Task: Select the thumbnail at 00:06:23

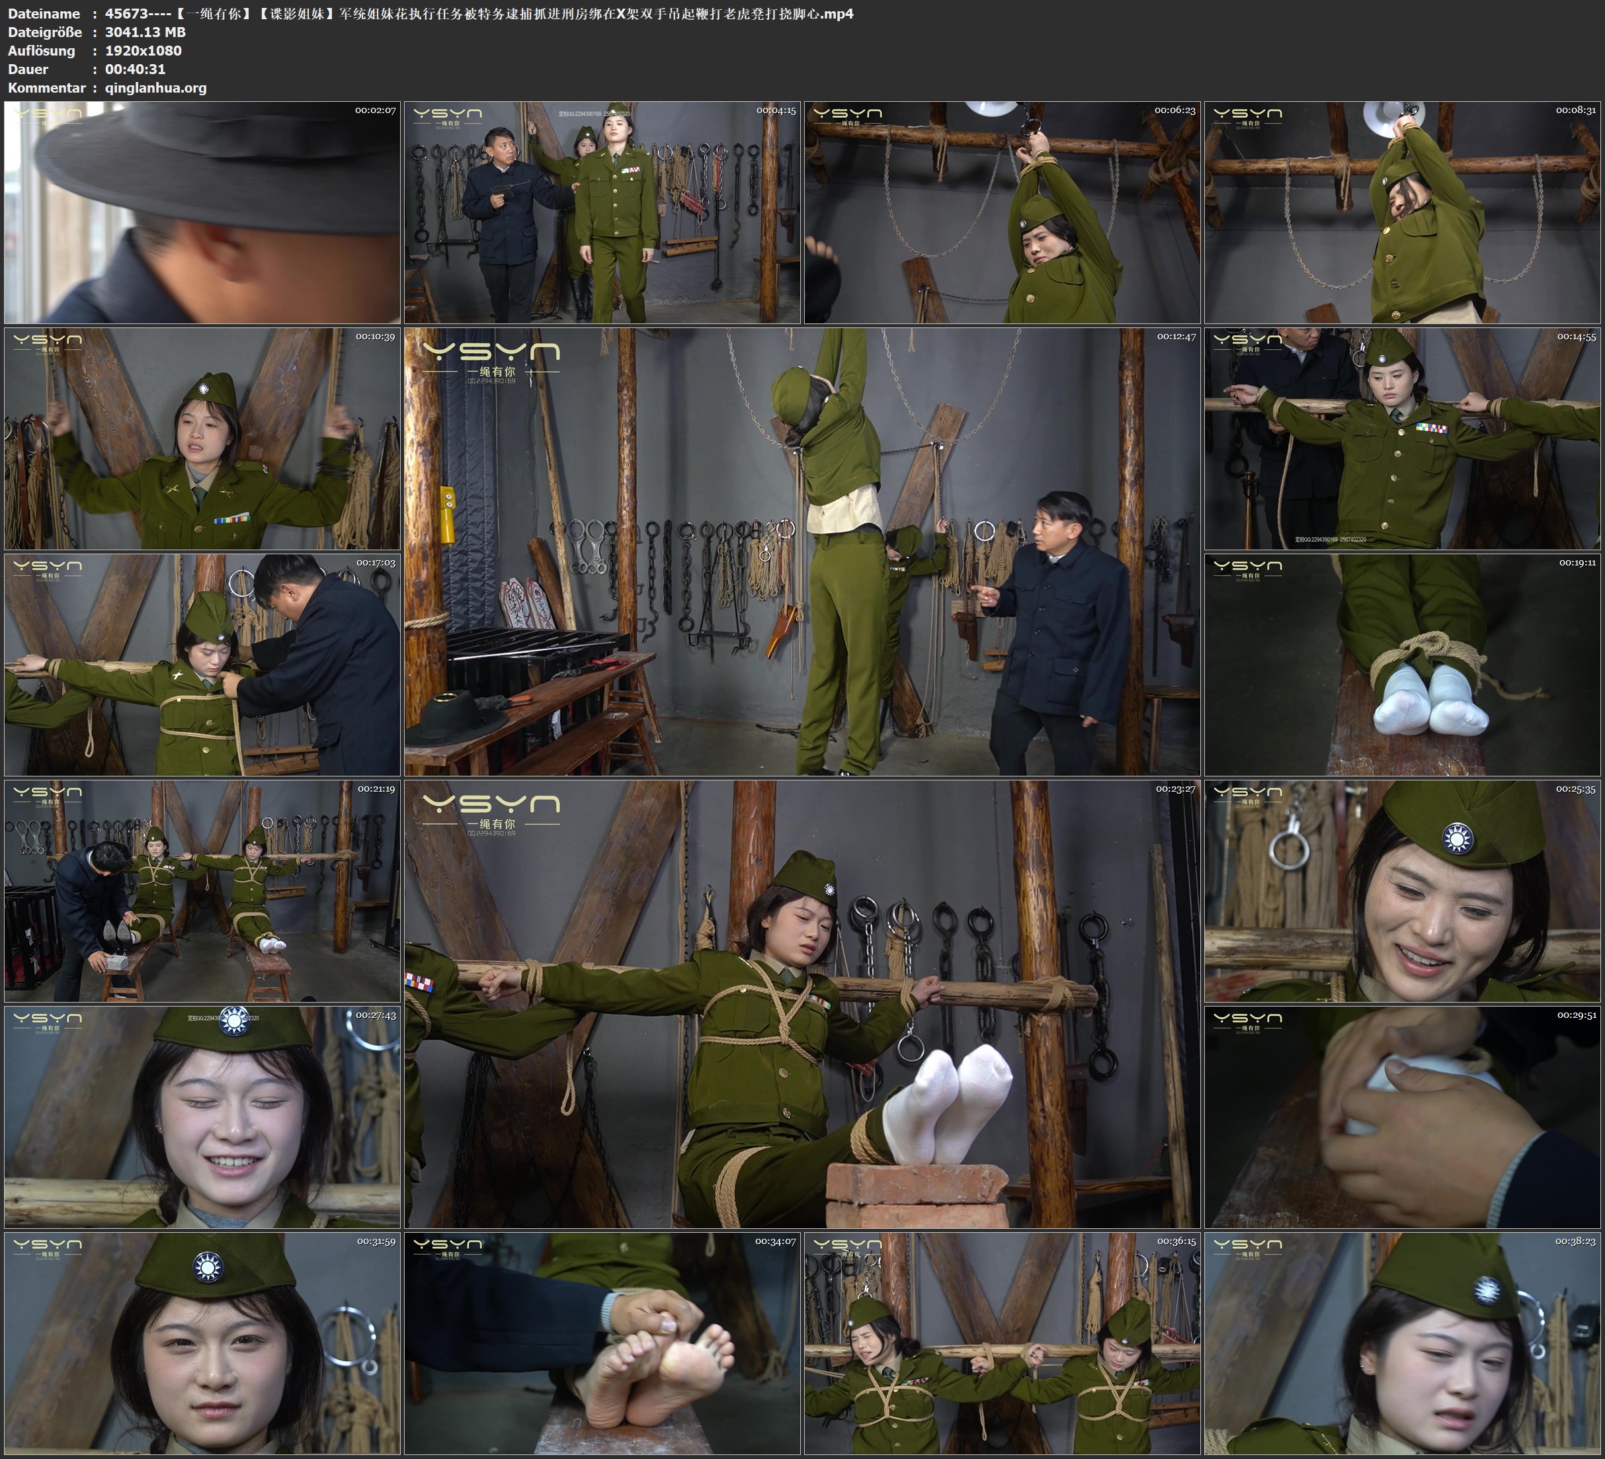Action: point(1001,212)
